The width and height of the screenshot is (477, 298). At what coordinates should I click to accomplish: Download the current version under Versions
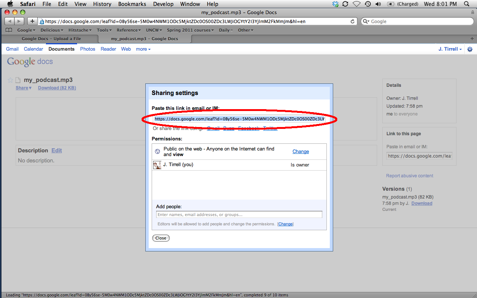(422, 203)
